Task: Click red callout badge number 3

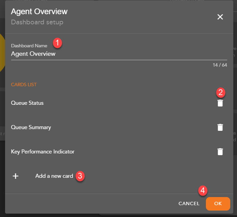Action: [x=80, y=176]
